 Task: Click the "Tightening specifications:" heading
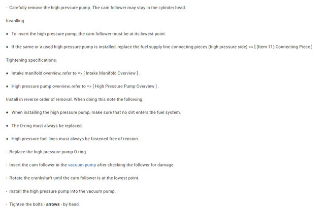point(31,60)
